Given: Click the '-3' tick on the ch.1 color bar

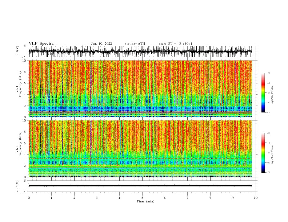Looking at the screenshot, I should pyautogui.click(x=268, y=73).
